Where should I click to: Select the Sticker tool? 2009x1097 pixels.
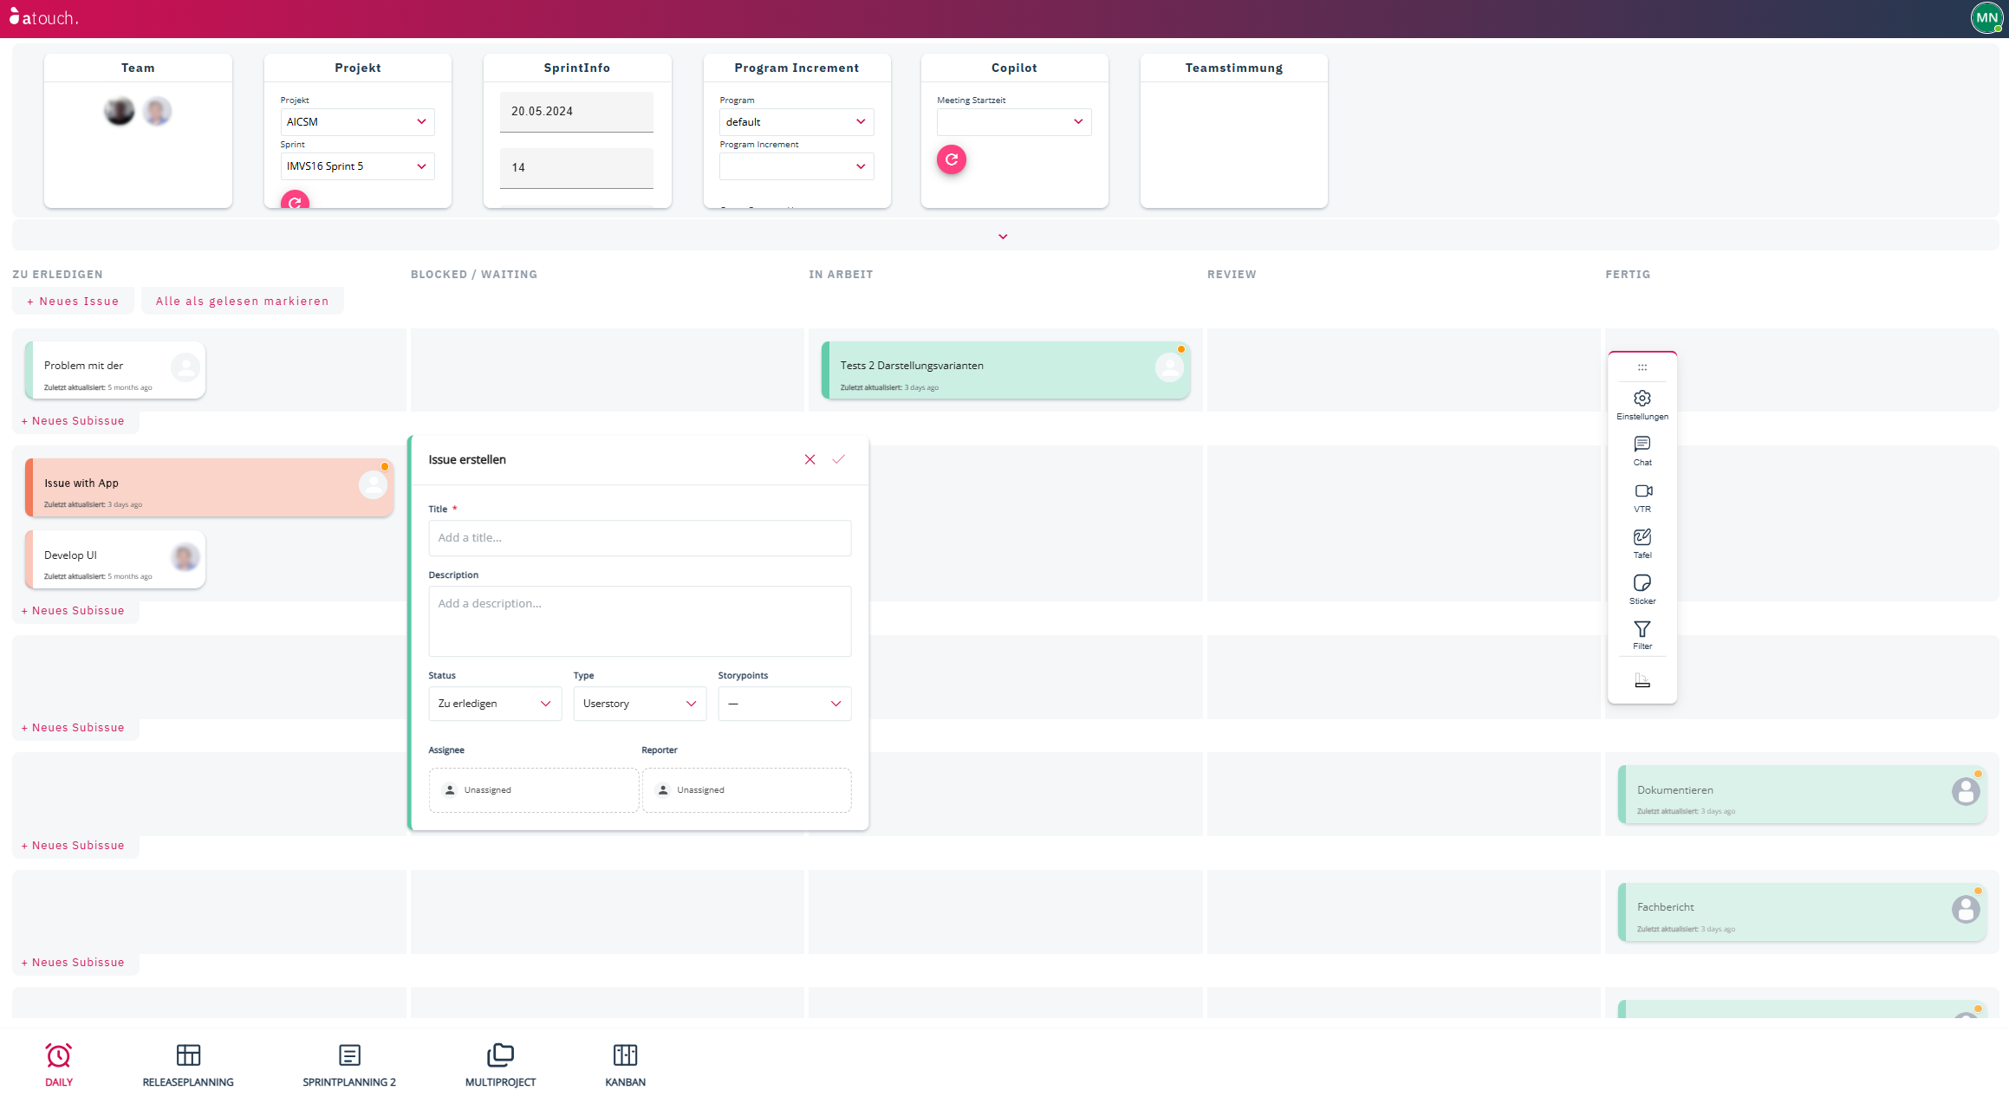click(x=1642, y=589)
